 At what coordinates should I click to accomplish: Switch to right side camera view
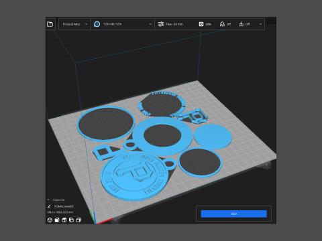tap(78, 220)
